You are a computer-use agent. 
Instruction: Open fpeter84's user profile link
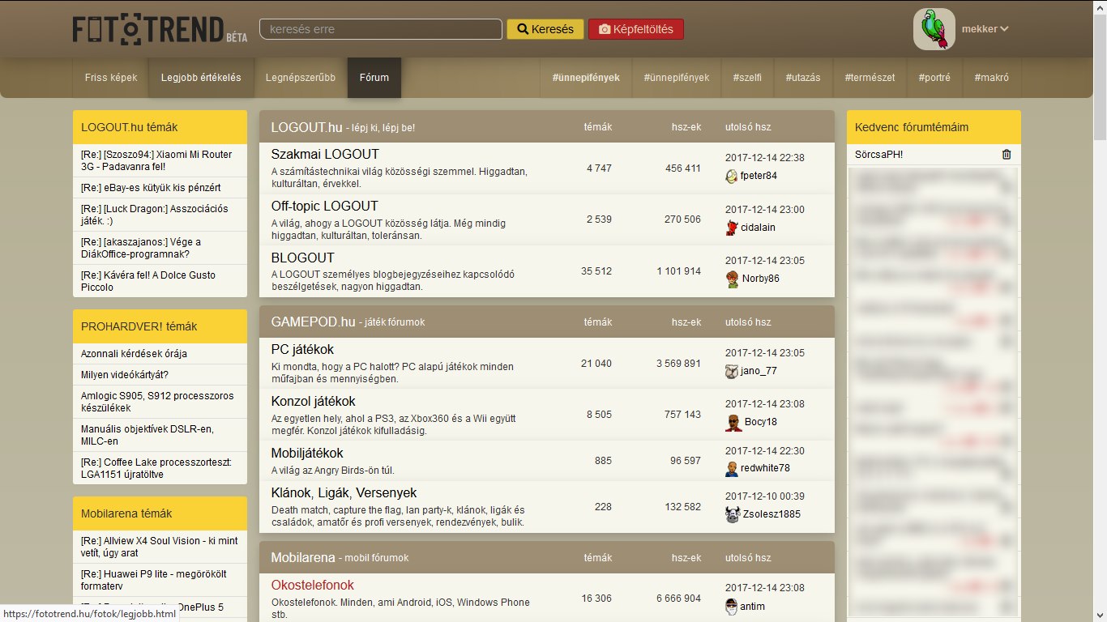pyautogui.click(x=759, y=176)
